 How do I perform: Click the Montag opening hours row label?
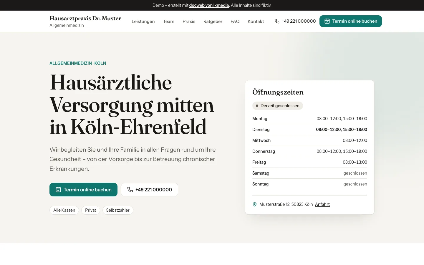click(x=260, y=119)
